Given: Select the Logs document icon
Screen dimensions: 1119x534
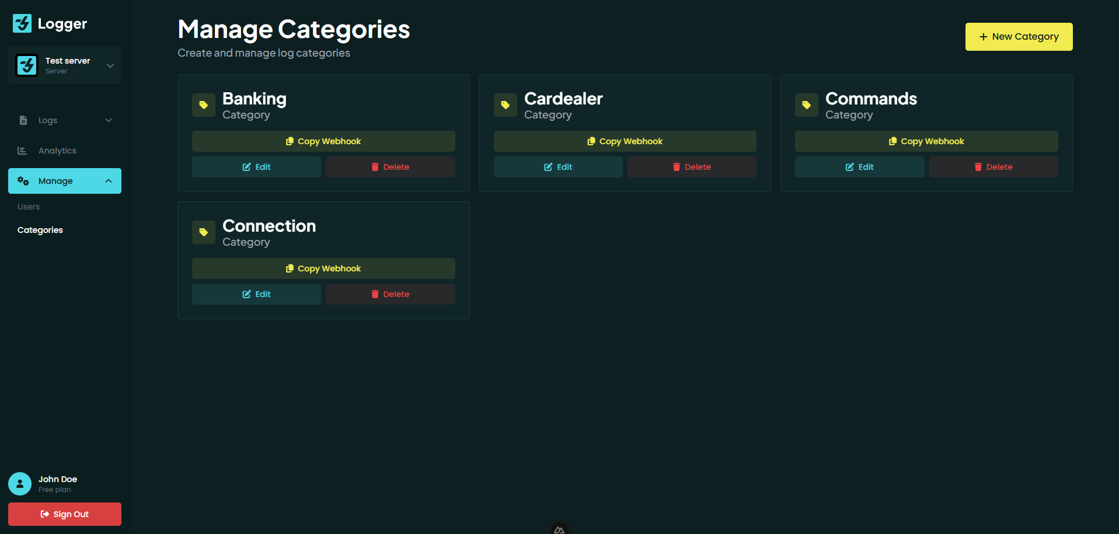Looking at the screenshot, I should pyautogui.click(x=23, y=120).
